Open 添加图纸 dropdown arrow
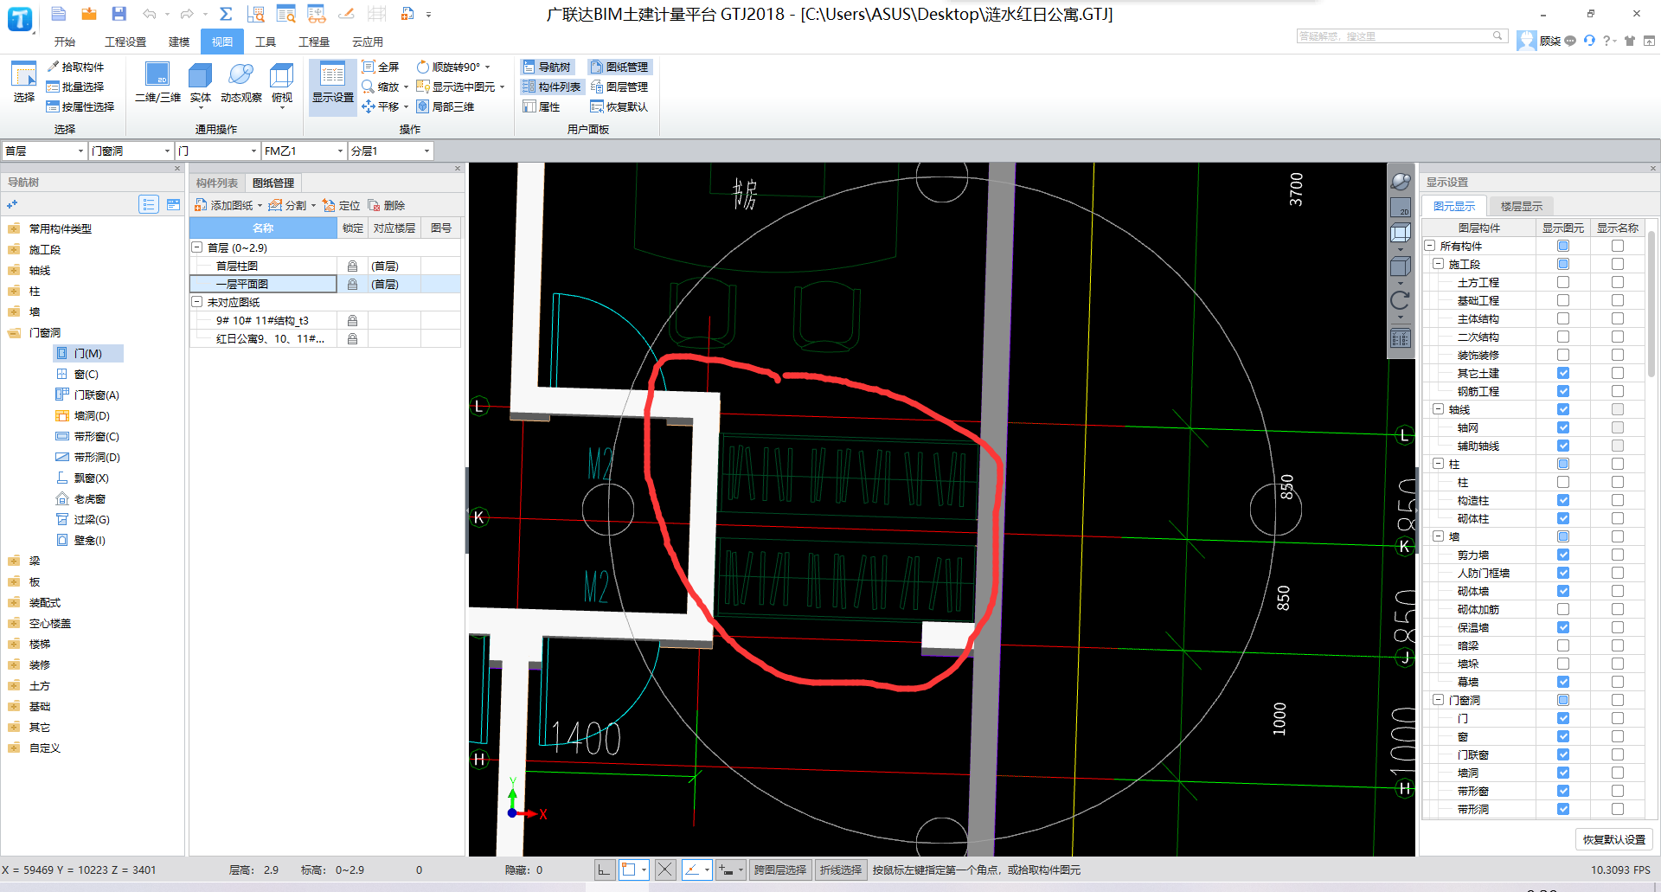 [x=260, y=206]
